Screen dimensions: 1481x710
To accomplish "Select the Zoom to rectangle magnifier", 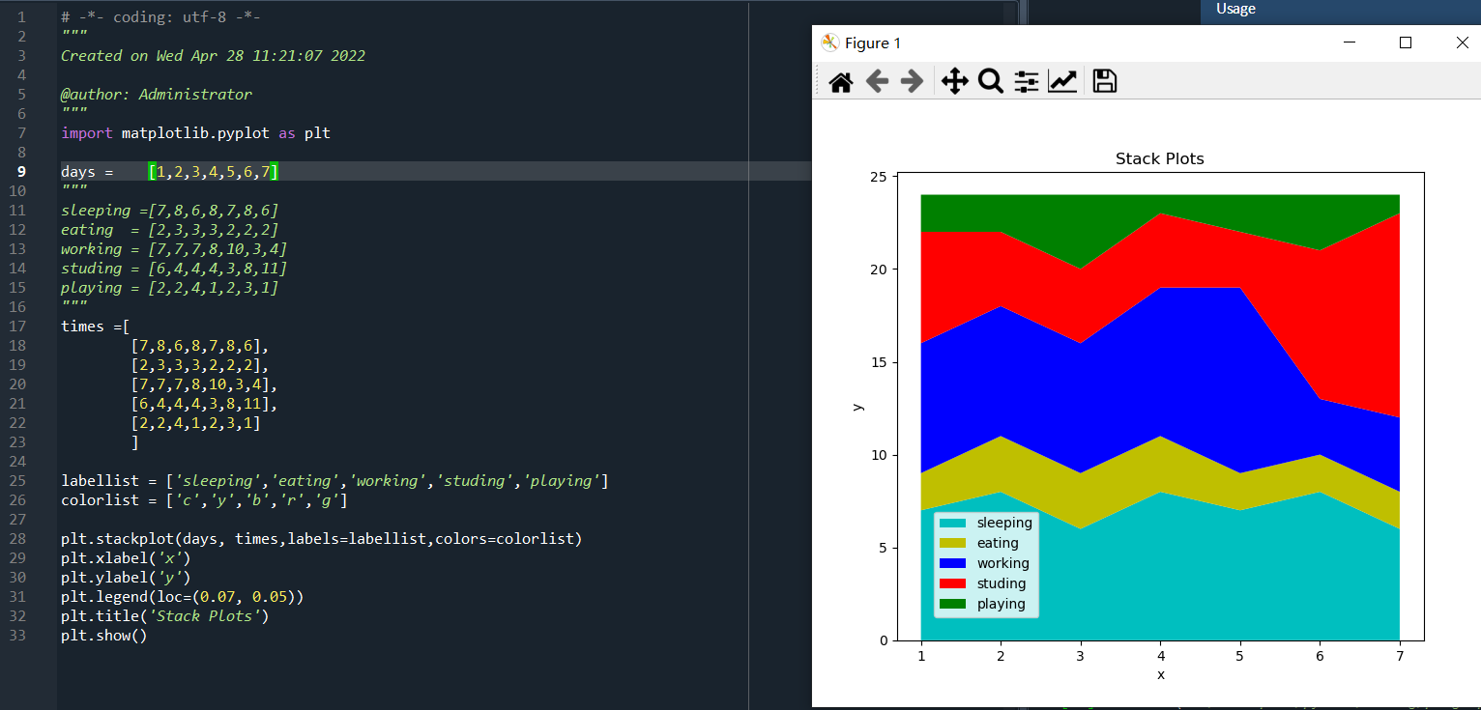I will (990, 82).
